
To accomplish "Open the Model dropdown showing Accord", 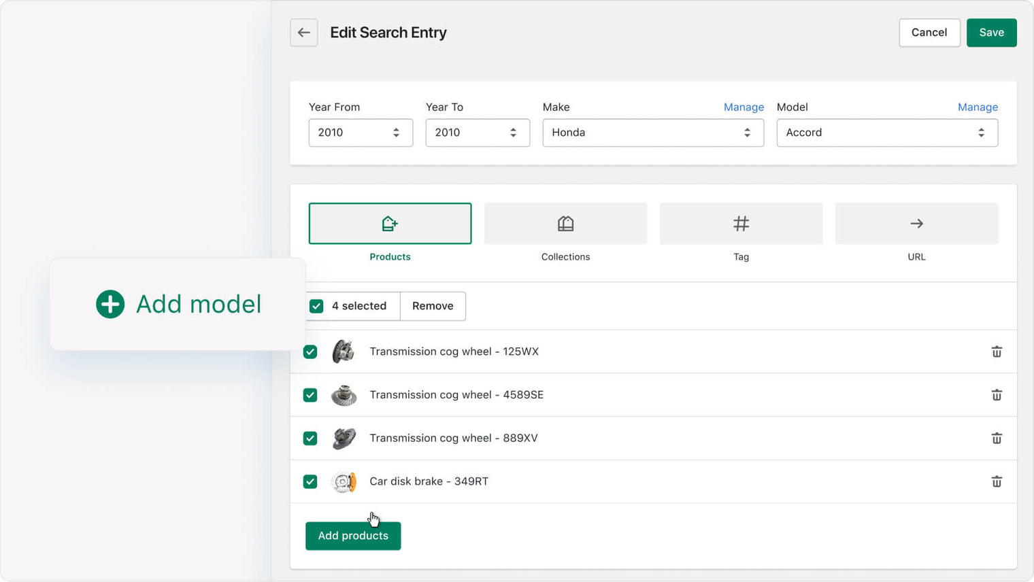I will (887, 133).
